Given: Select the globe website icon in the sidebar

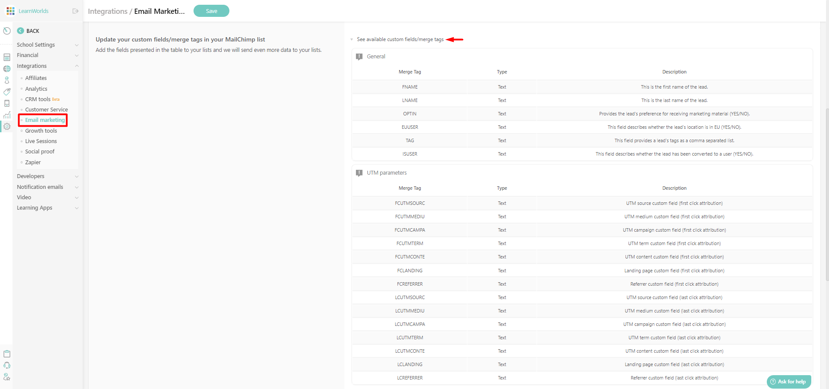Looking at the screenshot, I should (7, 69).
